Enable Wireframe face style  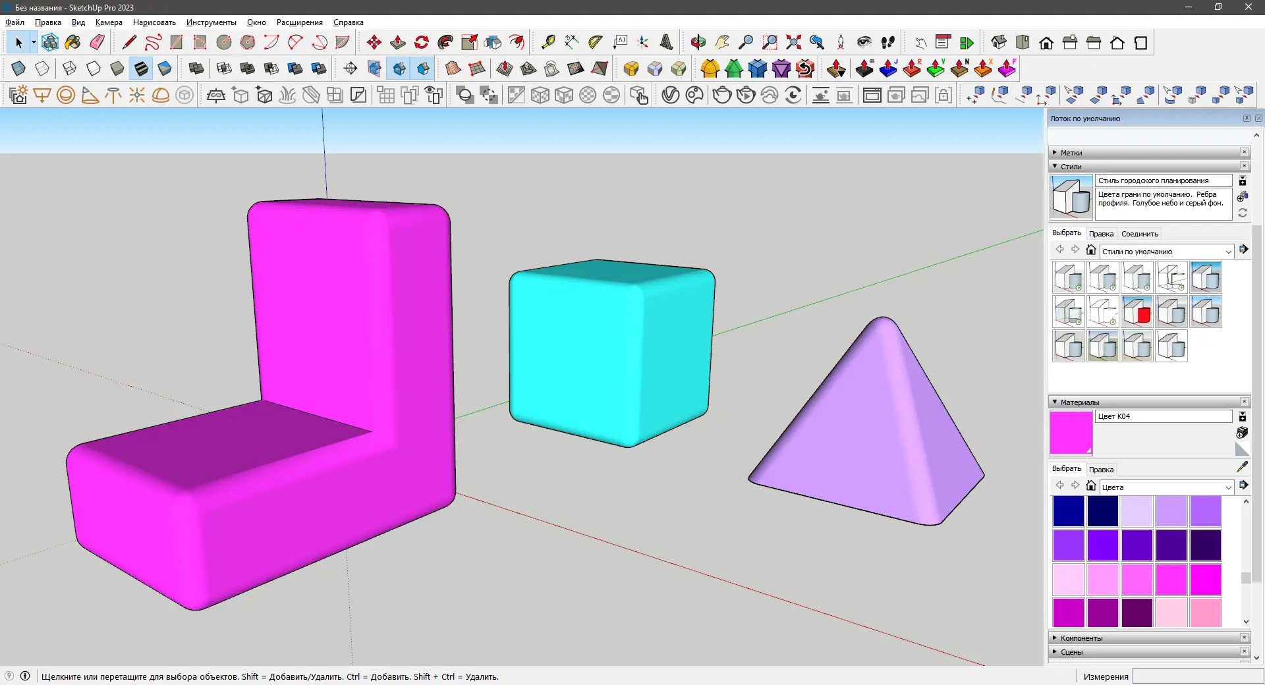(69, 68)
